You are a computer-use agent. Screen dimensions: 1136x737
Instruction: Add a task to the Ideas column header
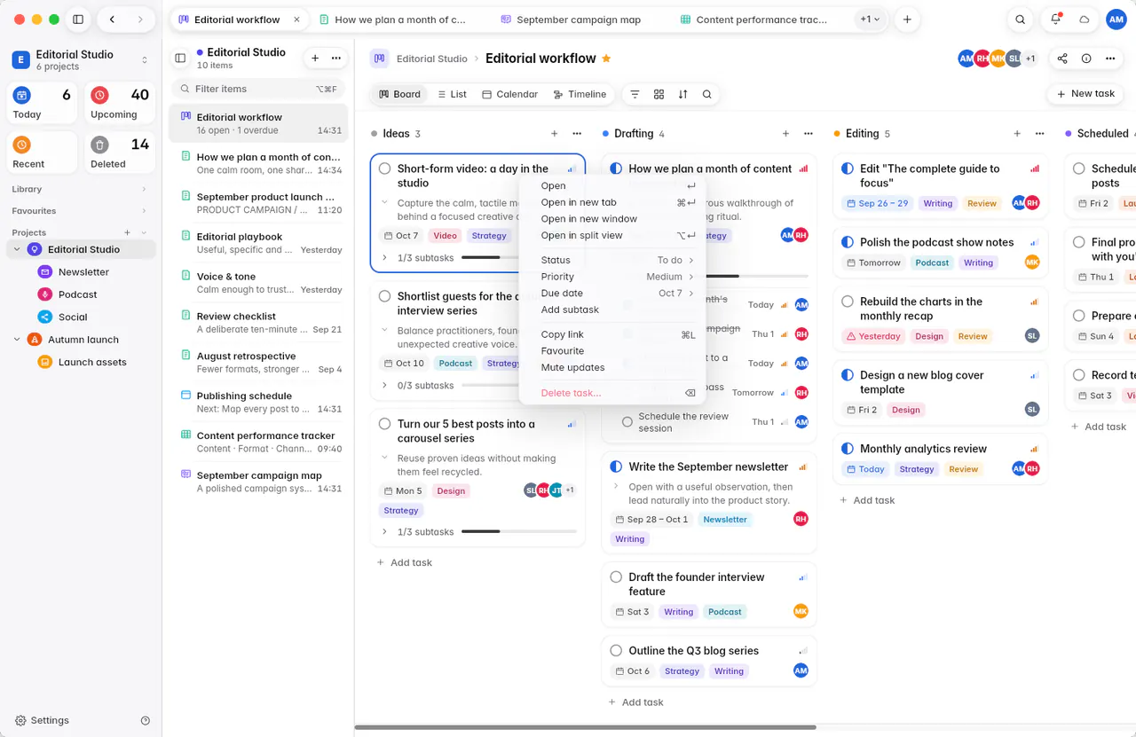coord(555,134)
